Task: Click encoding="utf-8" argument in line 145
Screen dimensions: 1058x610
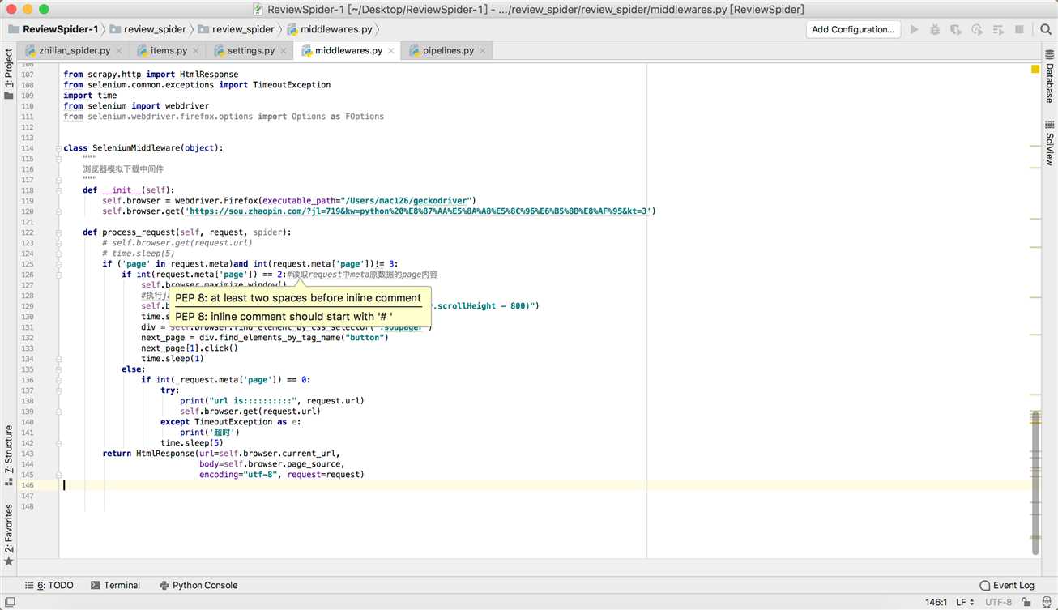Action: [x=239, y=475]
